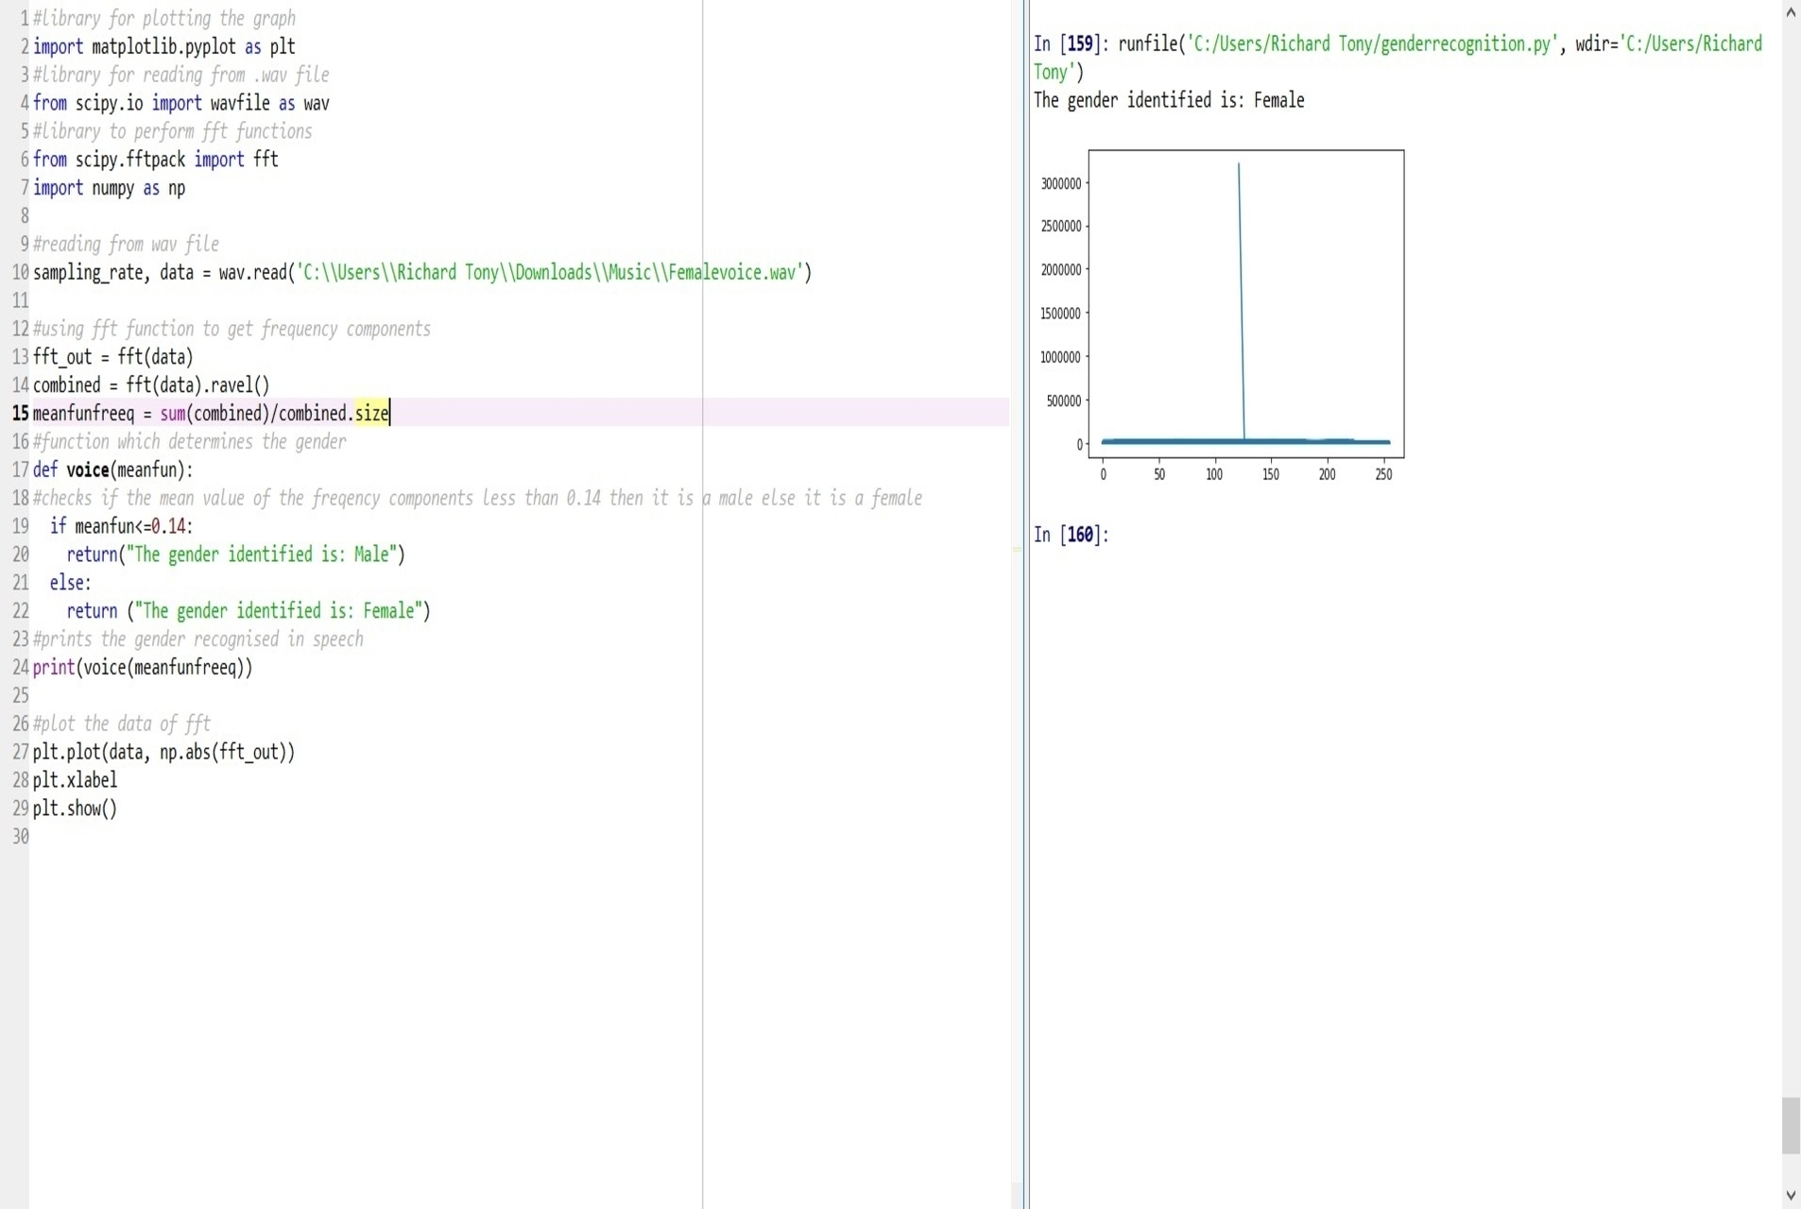1801x1209 pixels.
Task: Click the console scrollbar up arrow
Action: pyautogui.click(x=1791, y=13)
